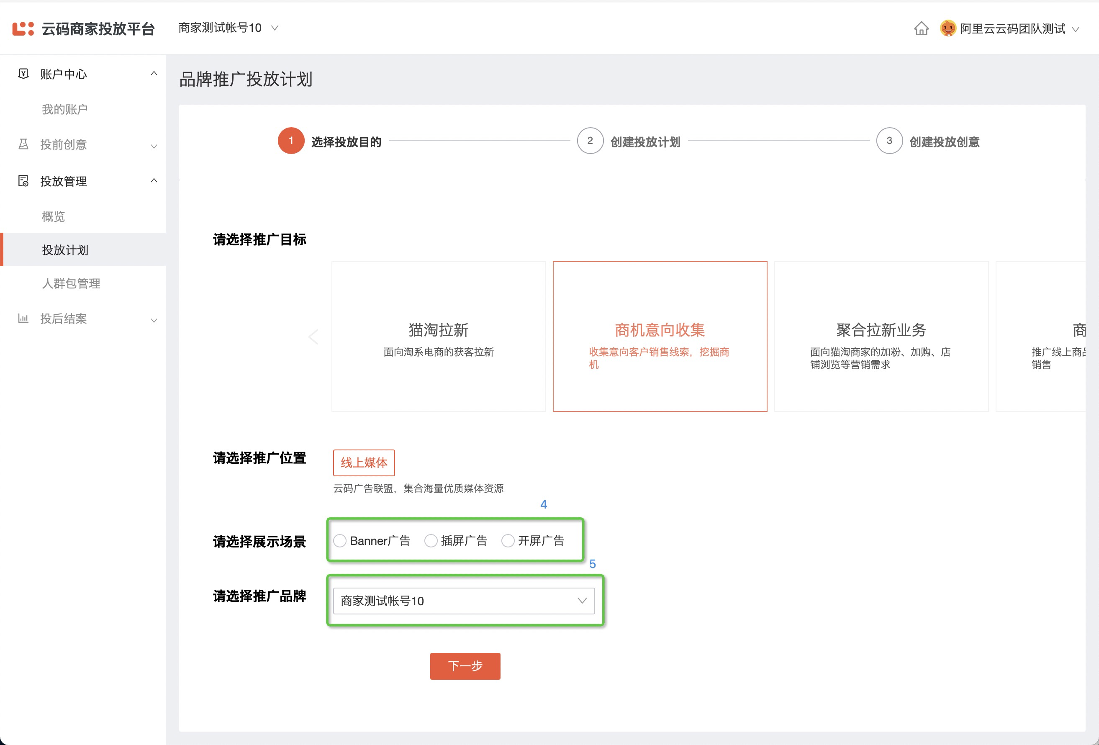The width and height of the screenshot is (1099, 745).
Task: Open the 推广品牌 select box
Action: click(x=464, y=601)
